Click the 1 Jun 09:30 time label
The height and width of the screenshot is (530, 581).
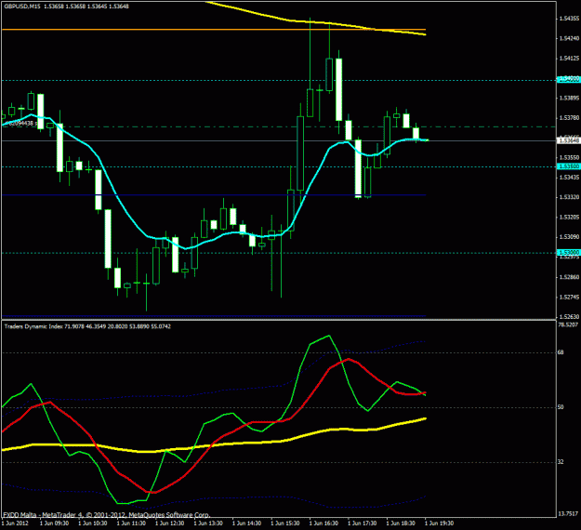(54, 523)
